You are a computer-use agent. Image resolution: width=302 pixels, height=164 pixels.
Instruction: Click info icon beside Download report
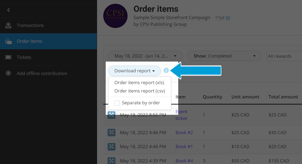coord(166,70)
